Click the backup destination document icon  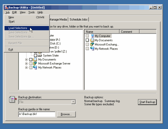click(x=13, y=99)
